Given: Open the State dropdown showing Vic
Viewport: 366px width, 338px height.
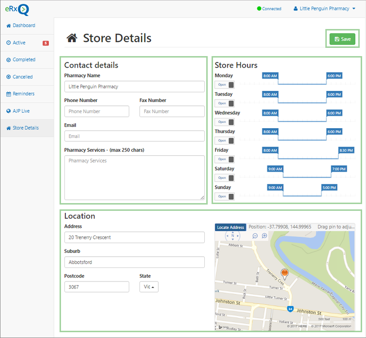Looking at the screenshot, I should click(x=149, y=287).
